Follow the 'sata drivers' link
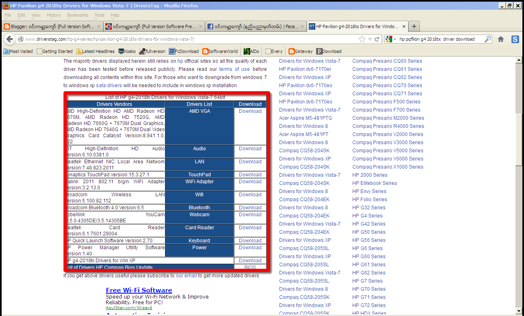This screenshot has height=316, width=524. 109,86
